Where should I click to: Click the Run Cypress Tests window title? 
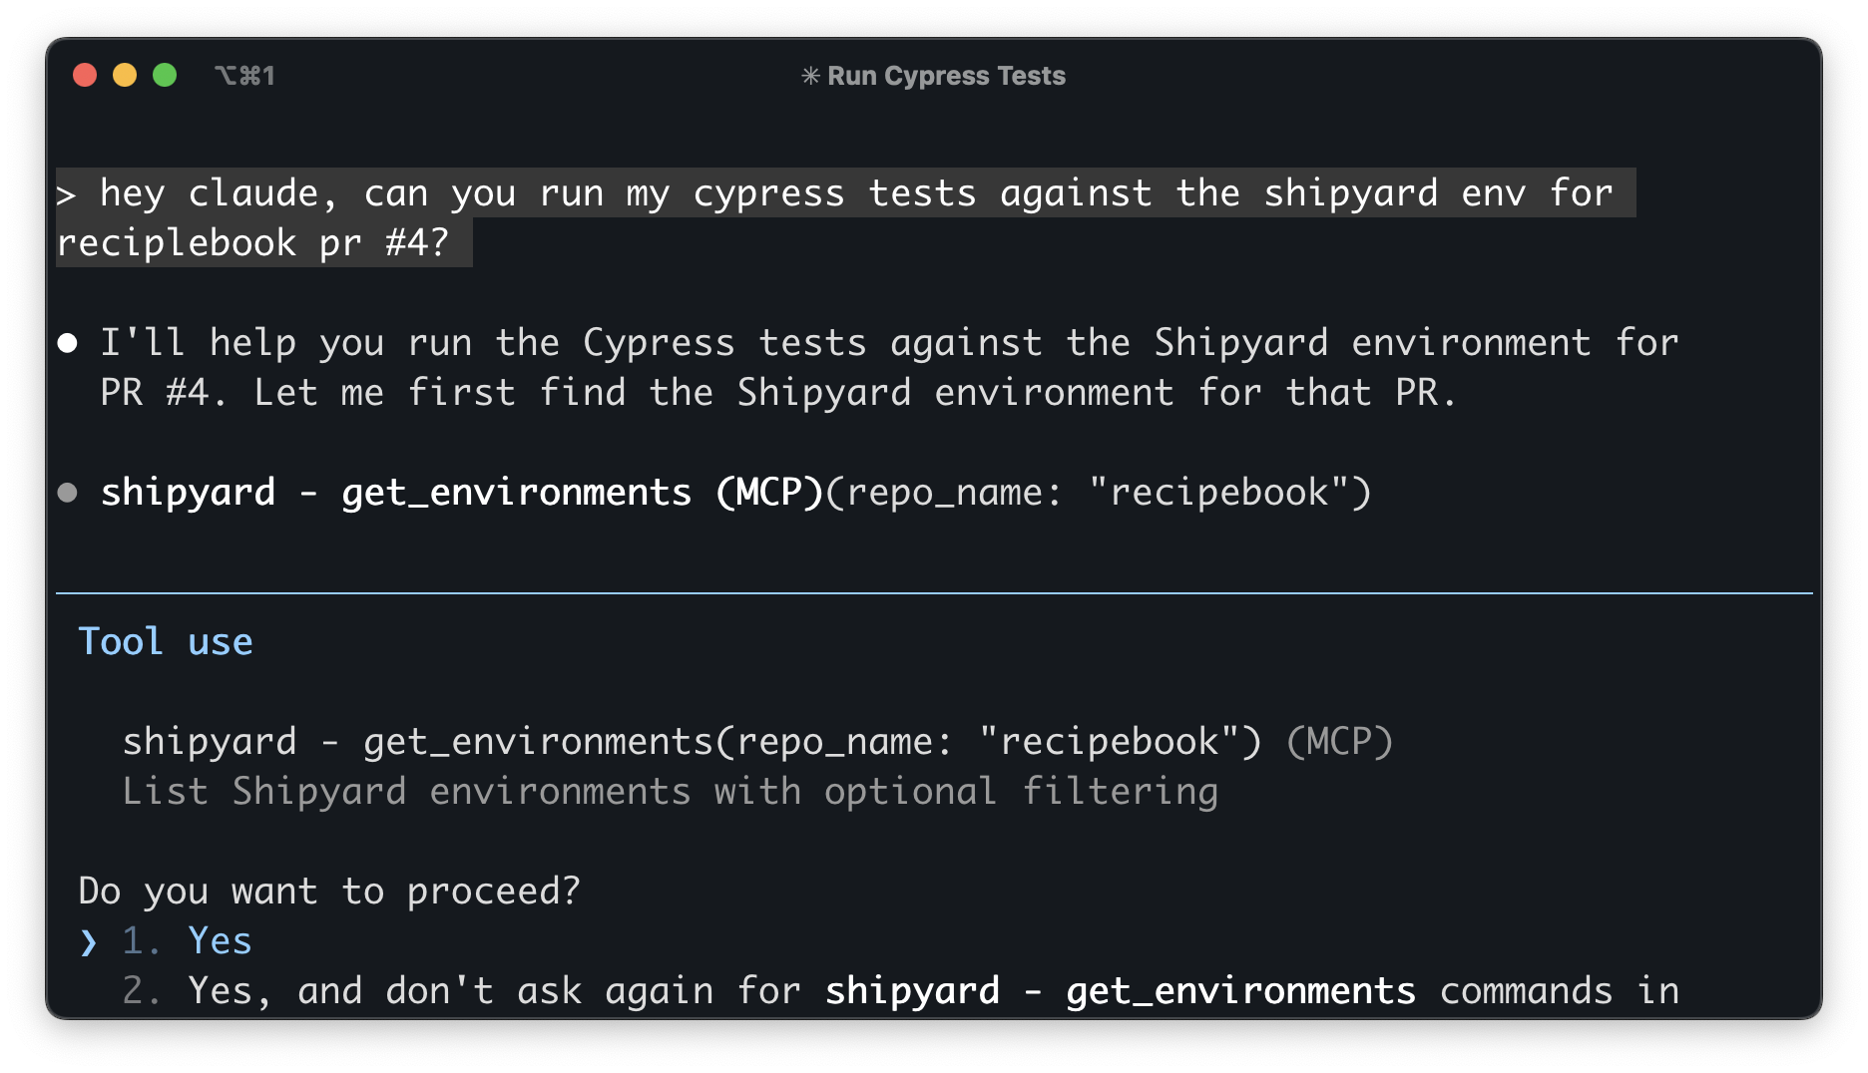946,76
